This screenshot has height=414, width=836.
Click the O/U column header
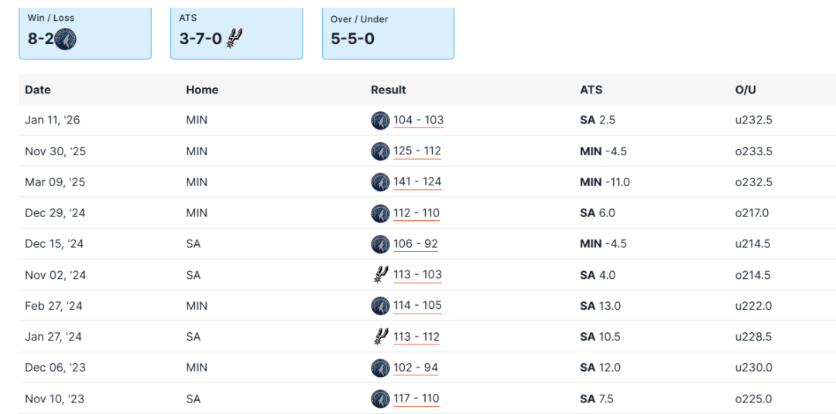pyautogui.click(x=745, y=90)
